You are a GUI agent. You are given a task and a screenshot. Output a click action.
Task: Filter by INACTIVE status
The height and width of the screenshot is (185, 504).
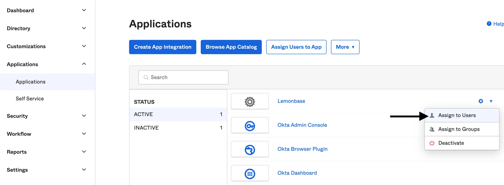click(178, 128)
